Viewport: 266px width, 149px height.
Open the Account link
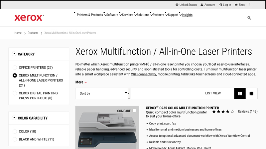[210, 5]
